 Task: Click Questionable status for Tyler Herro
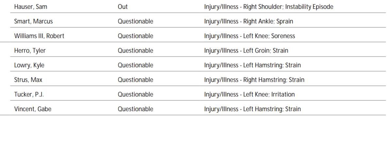(135, 51)
